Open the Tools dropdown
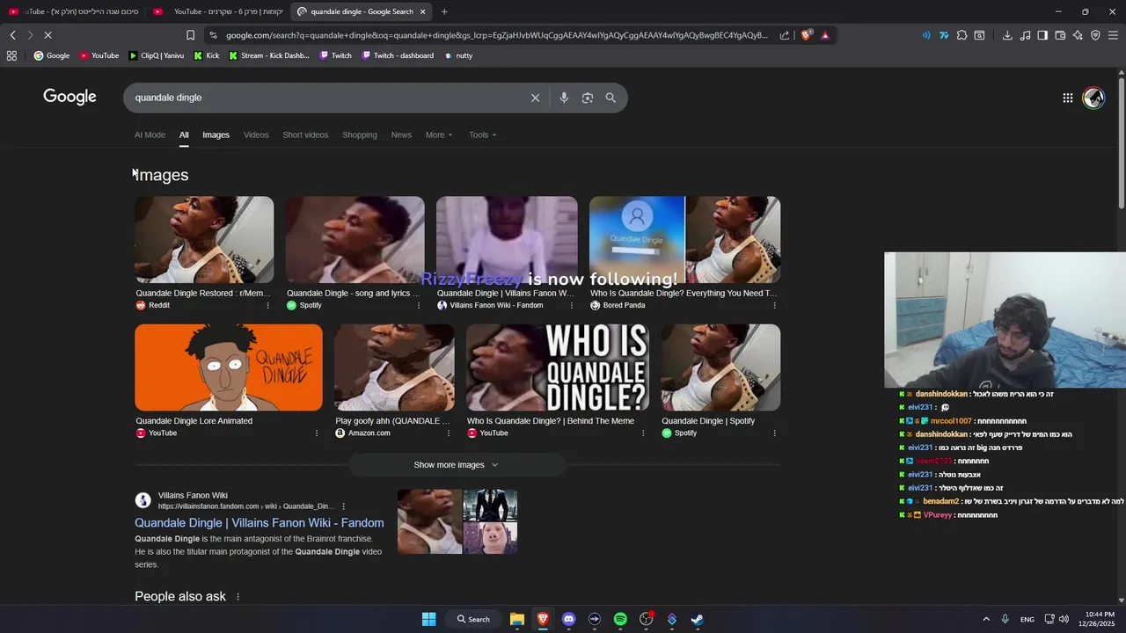The height and width of the screenshot is (633, 1126). click(483, 135)
